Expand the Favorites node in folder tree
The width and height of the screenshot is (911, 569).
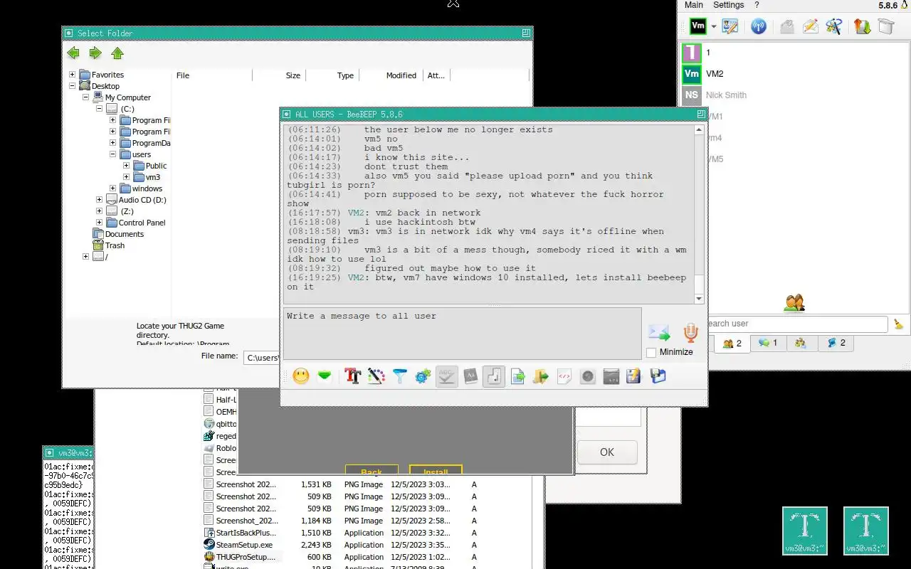point(72,75)
